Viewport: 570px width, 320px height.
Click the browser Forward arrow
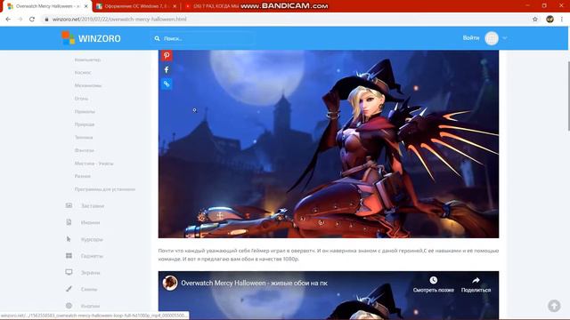(x=20, y=20)
